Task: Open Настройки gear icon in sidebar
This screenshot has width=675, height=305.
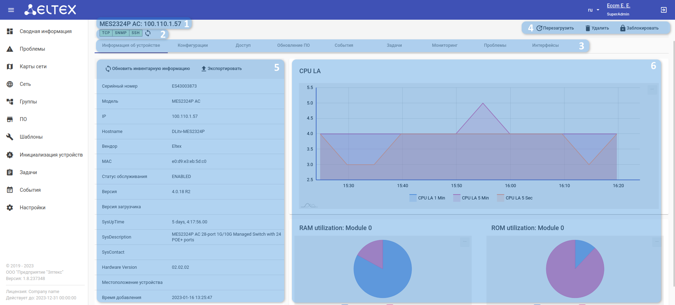Action: pos(10,208)
